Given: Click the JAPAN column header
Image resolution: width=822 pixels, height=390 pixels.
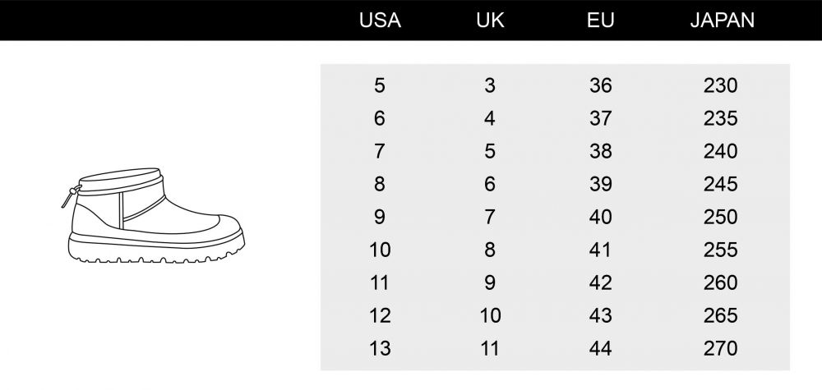Looking at the screenshot, I should coord(722,21).
